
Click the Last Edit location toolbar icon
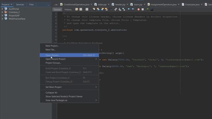77,9
